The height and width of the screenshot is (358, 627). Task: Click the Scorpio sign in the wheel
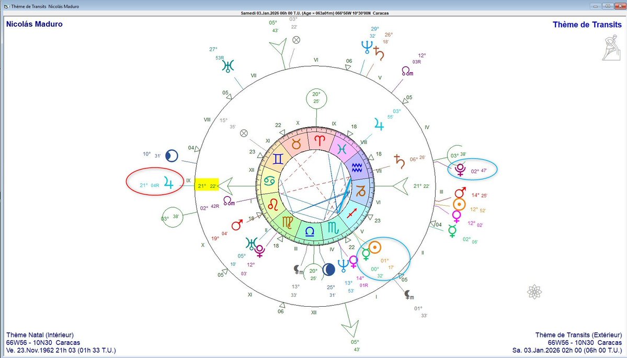pos(334,228)
